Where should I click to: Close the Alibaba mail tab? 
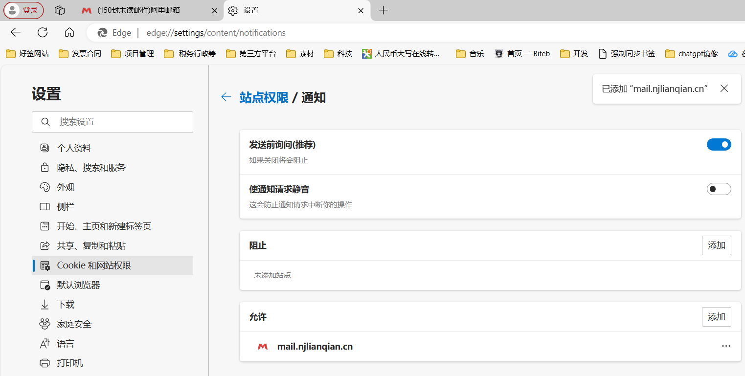pyautogui.click(x=214, y=10)
